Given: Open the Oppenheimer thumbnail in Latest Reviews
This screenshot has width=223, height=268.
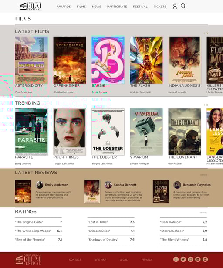Looking at the screenshot, I should coord(23,191).
